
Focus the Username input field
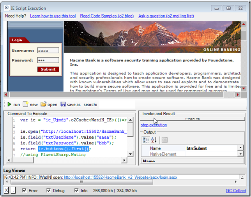48,50
